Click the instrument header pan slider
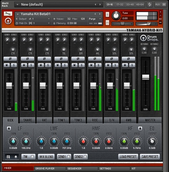The image size is (169, 172). [122, 24]
